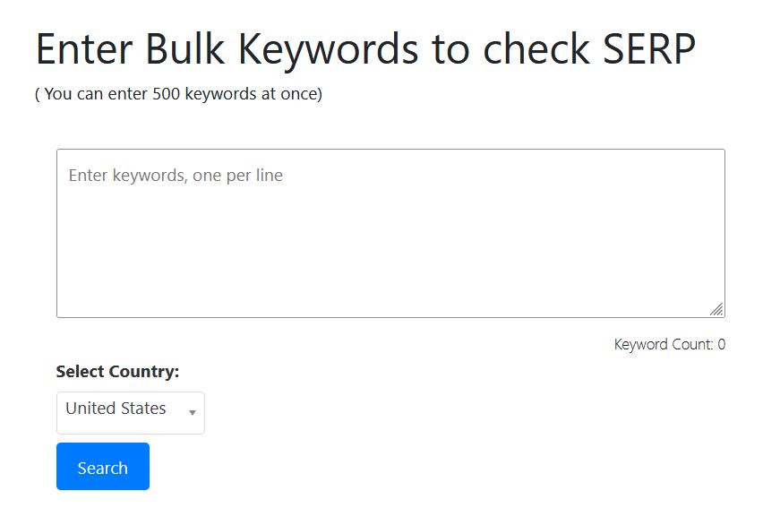Click the keyword count value 0
The image size is (780, 508).
coord(721,345)
